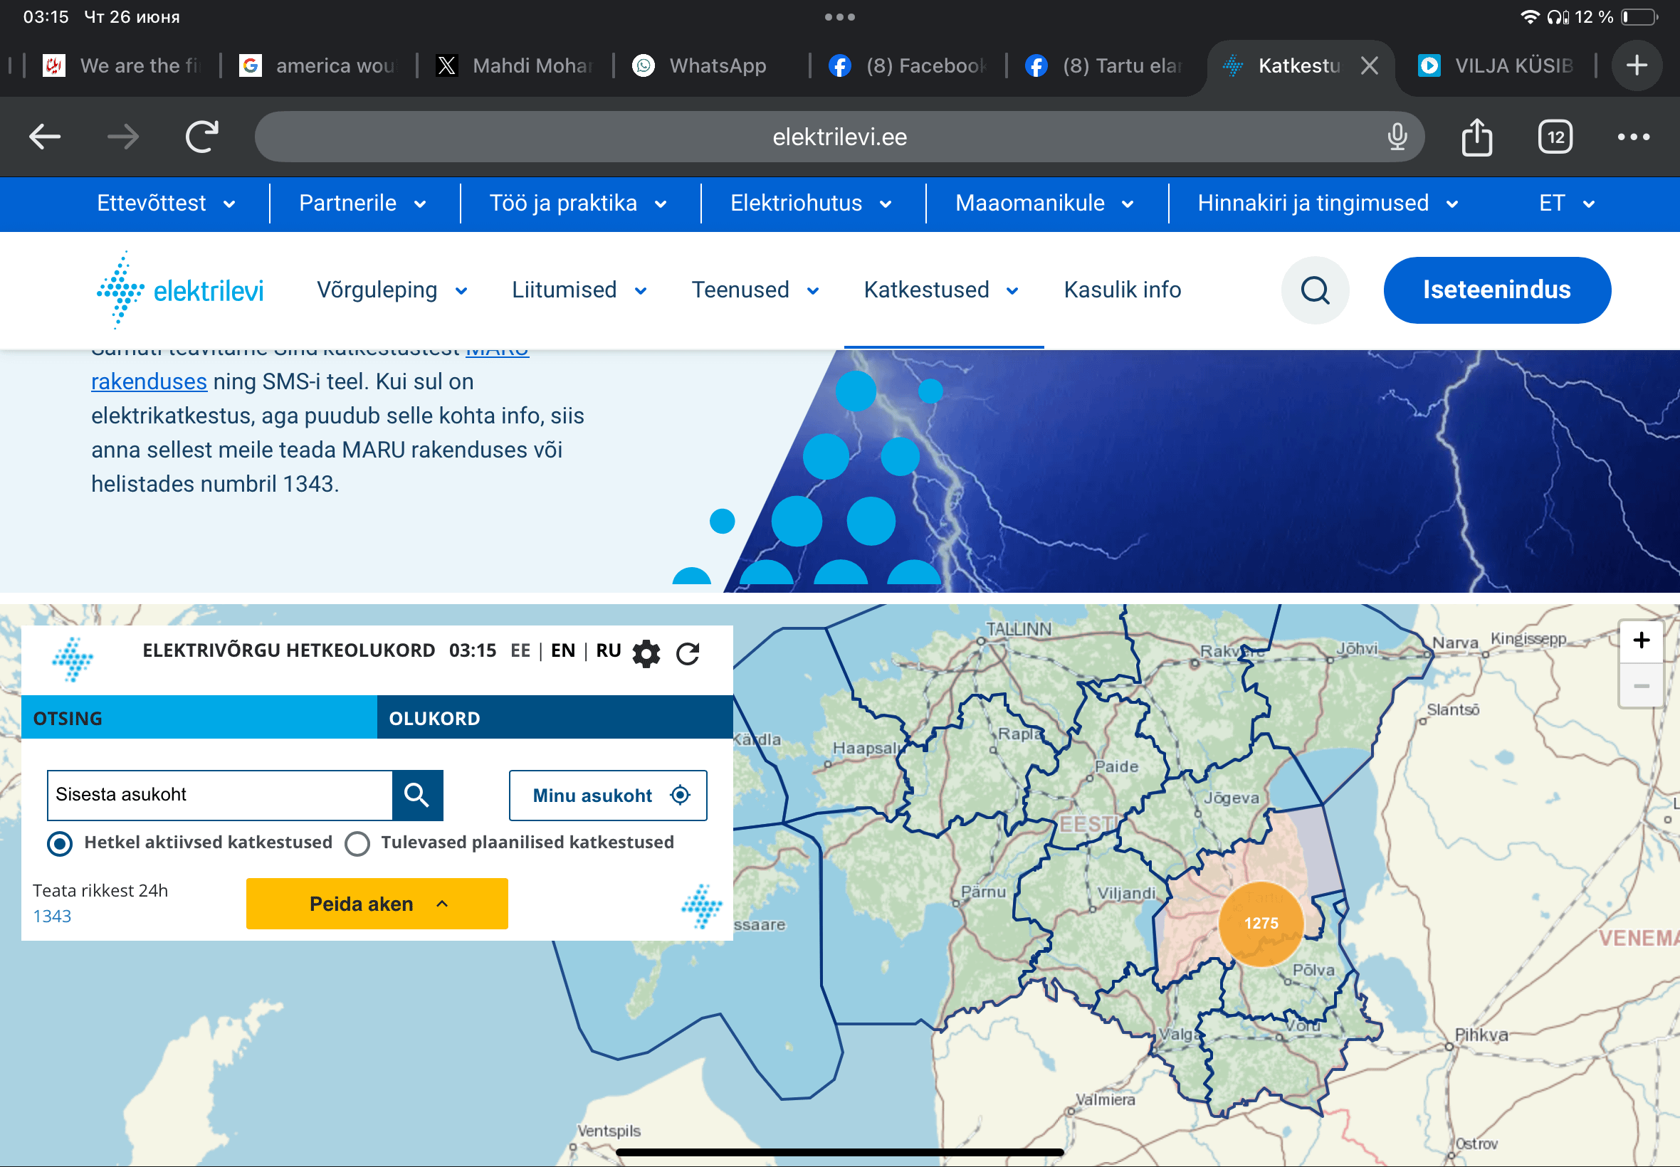Tap the Wi-Fi status icon
1680x1167 pixels.
click(1528, 17)
